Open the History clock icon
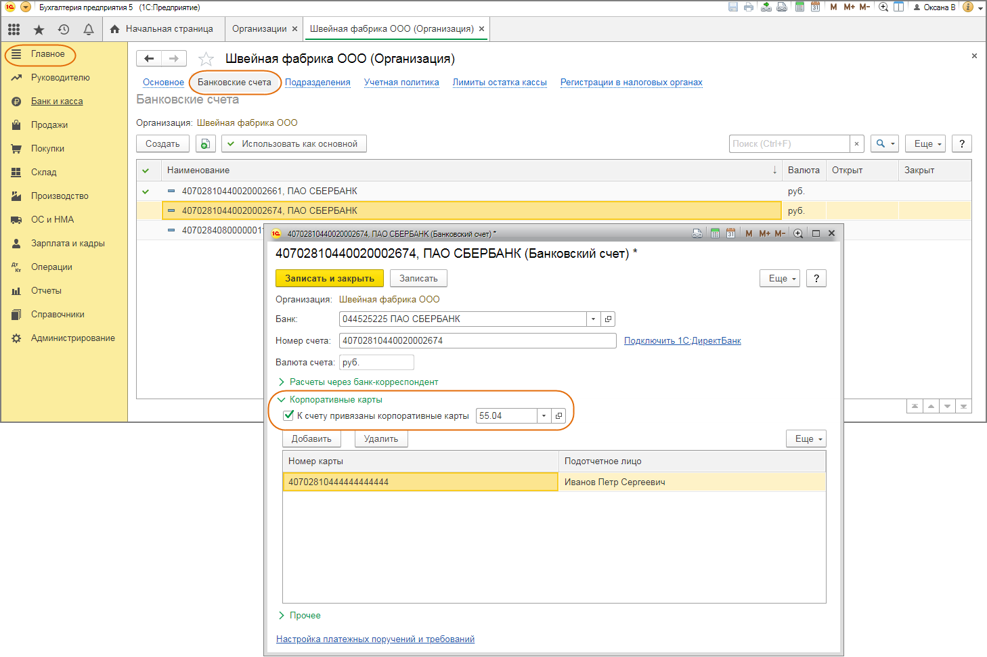This screenshot has width=987, height=657. point(64,29)
